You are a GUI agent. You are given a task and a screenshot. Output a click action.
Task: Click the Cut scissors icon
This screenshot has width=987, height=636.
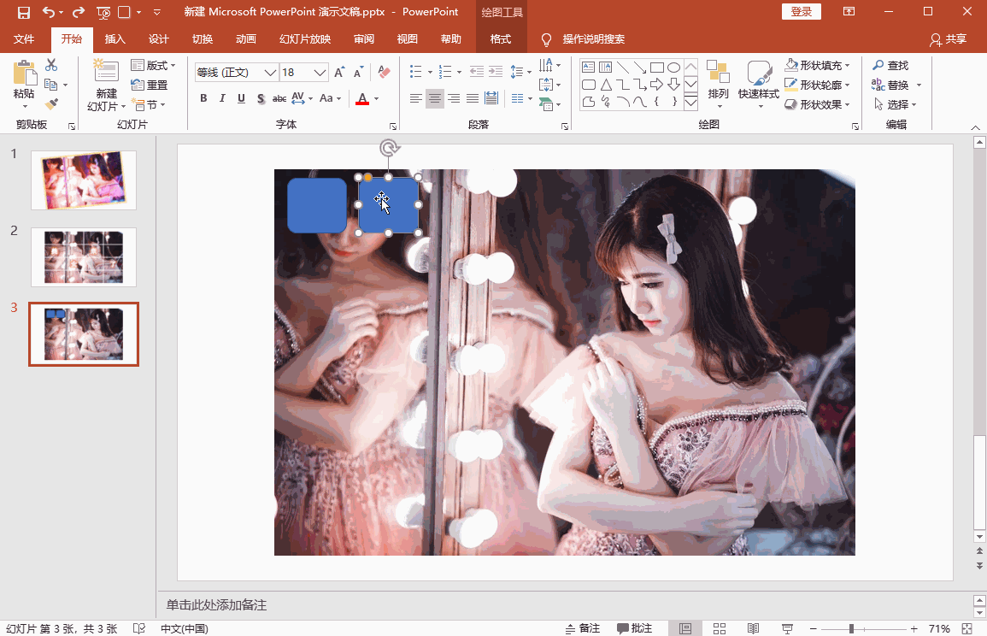click(x=51, y=65)
